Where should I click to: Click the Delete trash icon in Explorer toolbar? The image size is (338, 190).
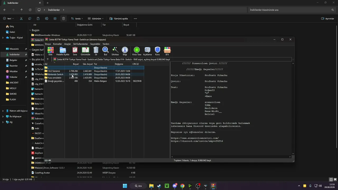pyautogui.click(x=63, y=18)
